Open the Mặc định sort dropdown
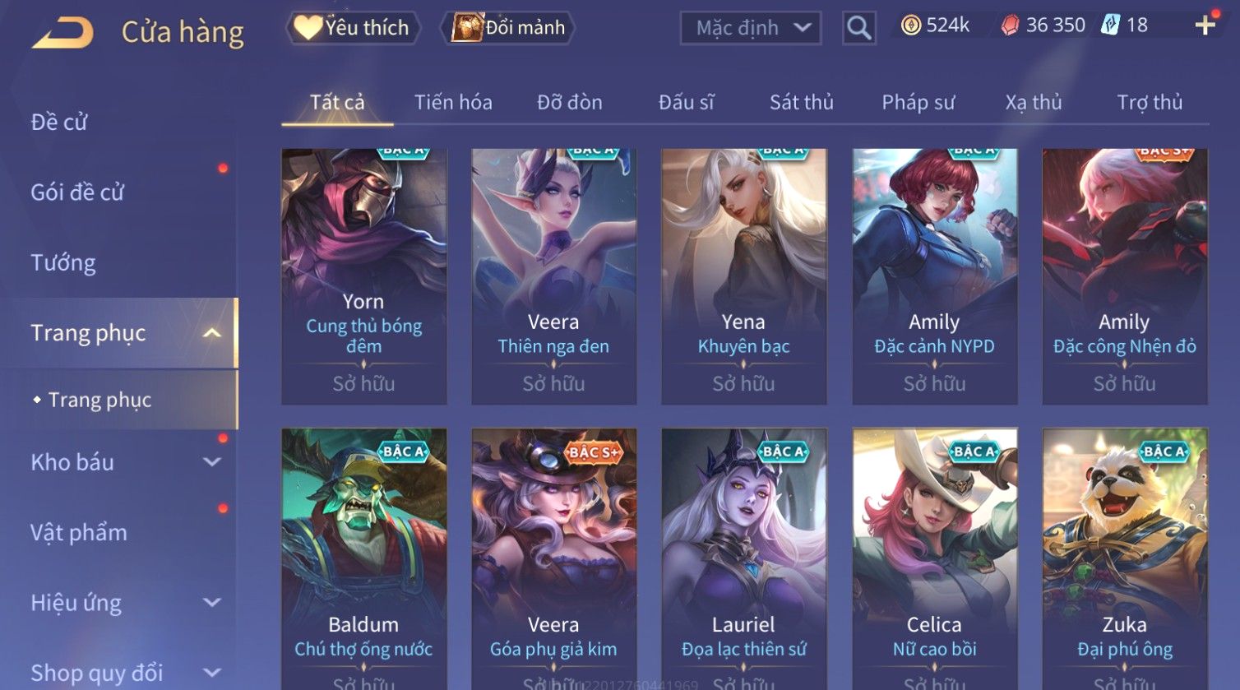1240x690 pixels. (x=750, y=28)
